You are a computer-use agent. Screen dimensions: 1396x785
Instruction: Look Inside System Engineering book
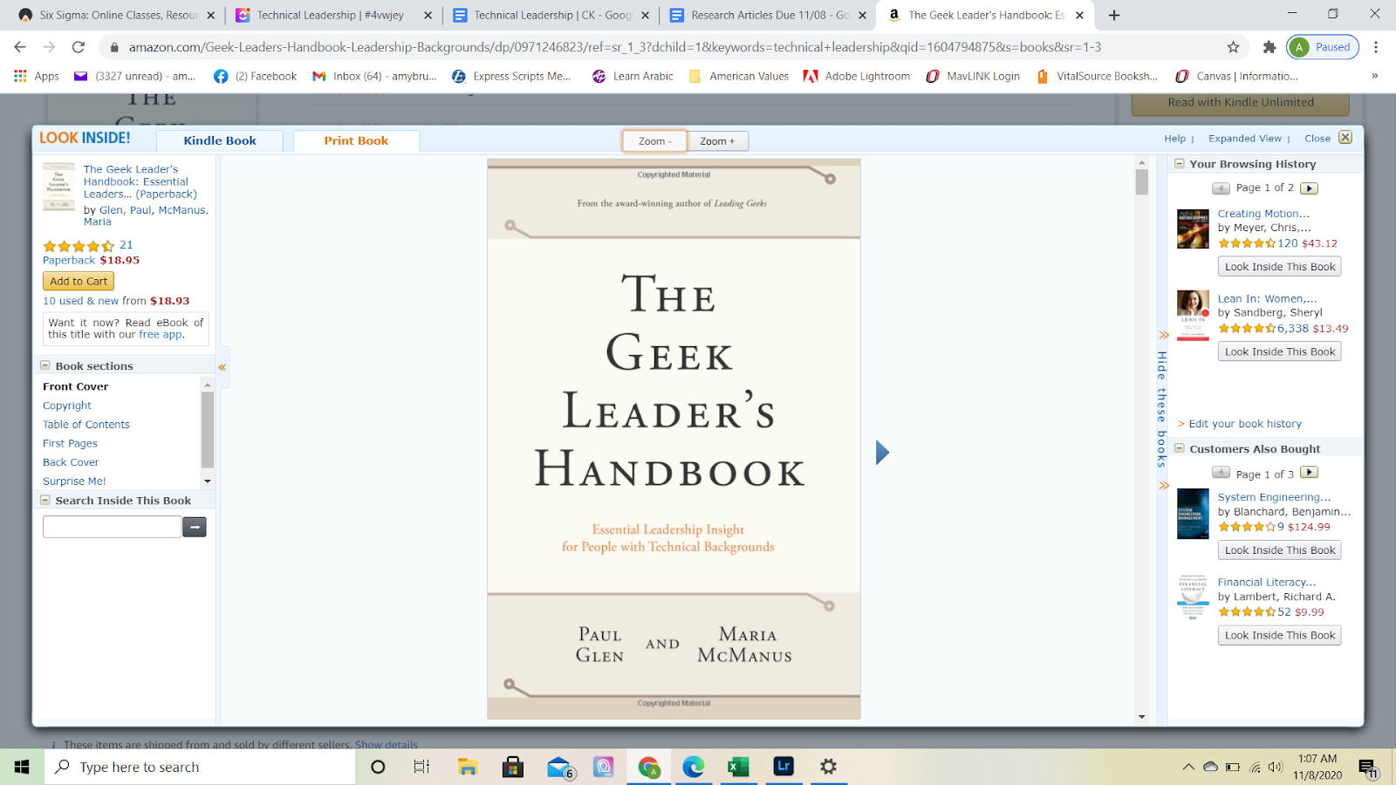pyautogui.click(x=1279, y=550)
